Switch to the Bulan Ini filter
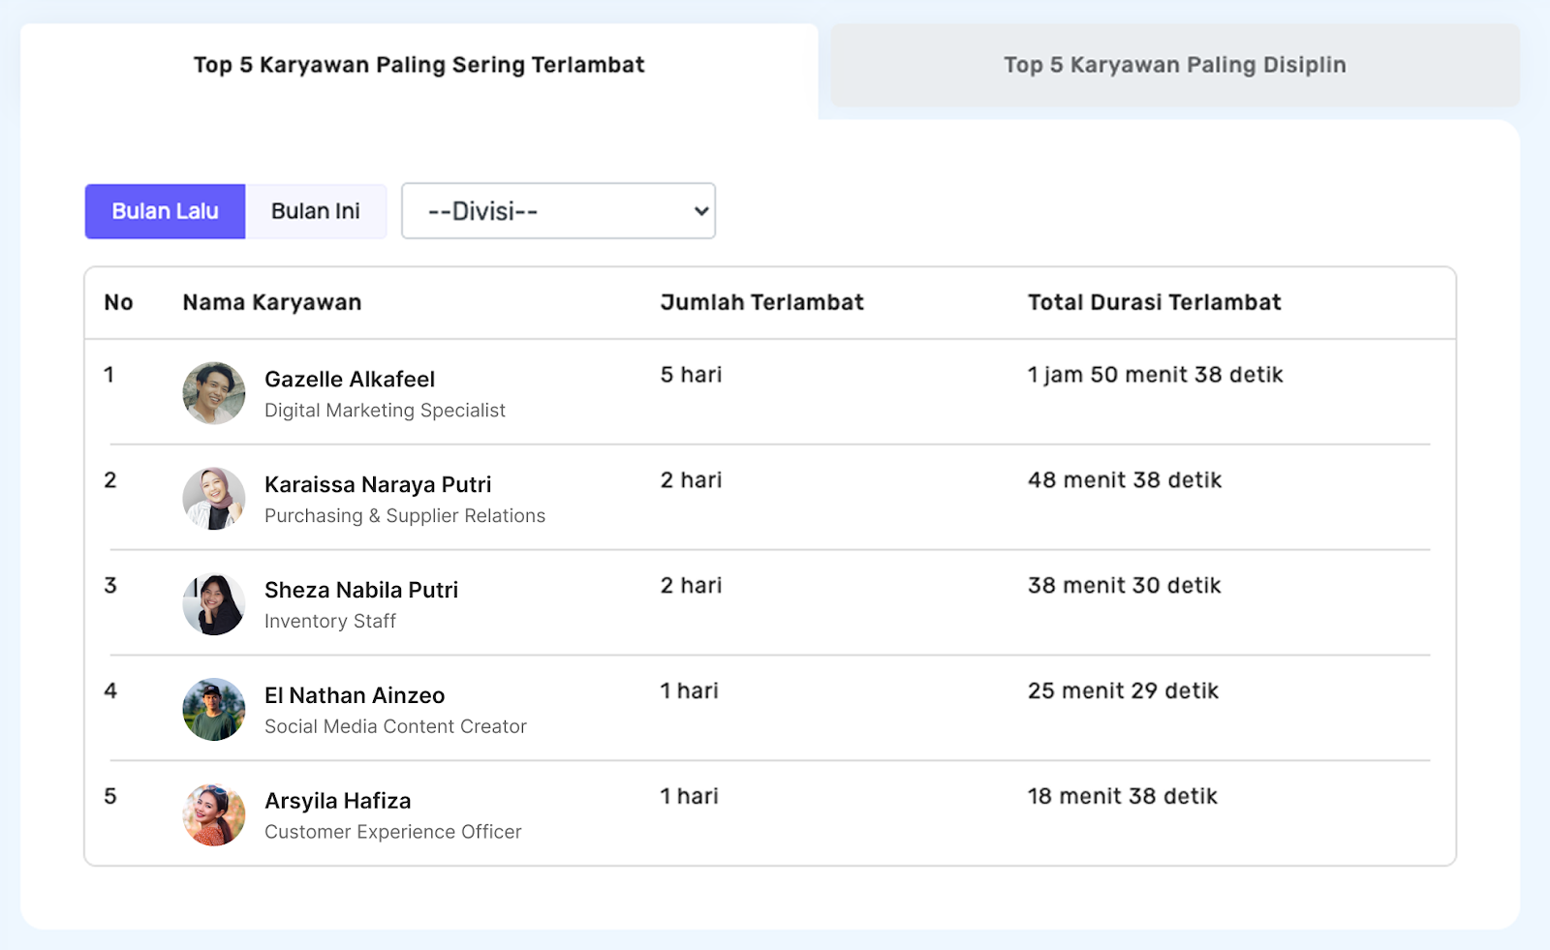Viewport: 1550px width, 950px height. coord(316,211)
